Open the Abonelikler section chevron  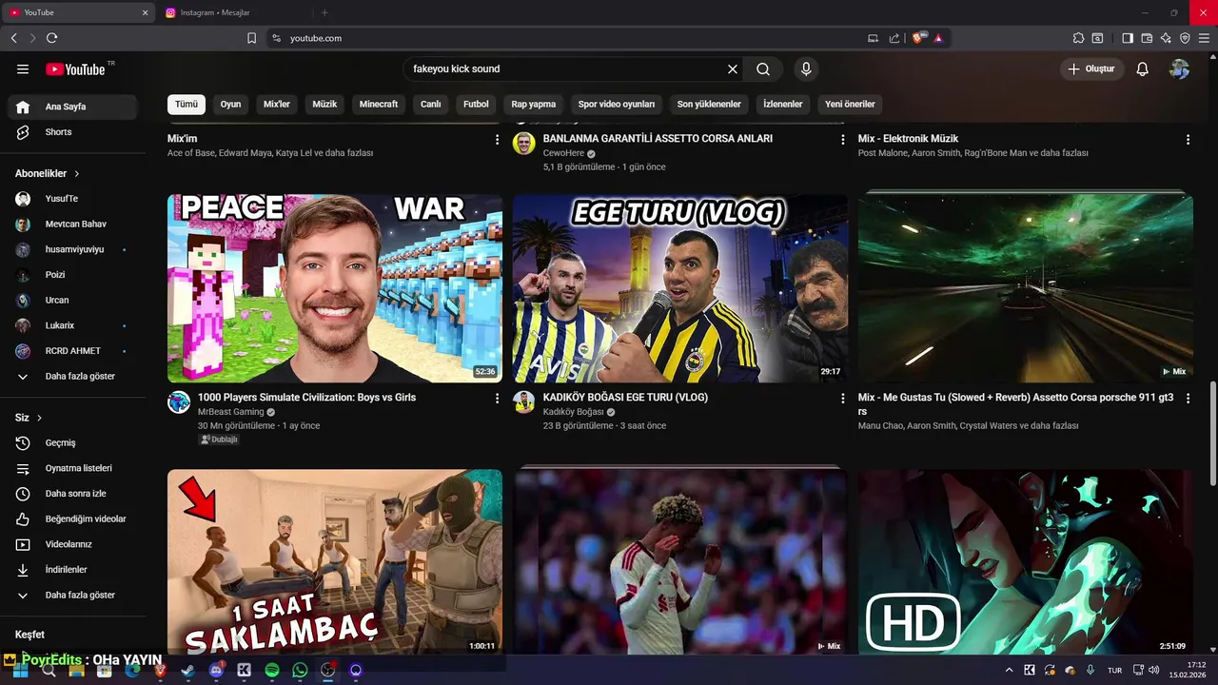pos(77,174)
